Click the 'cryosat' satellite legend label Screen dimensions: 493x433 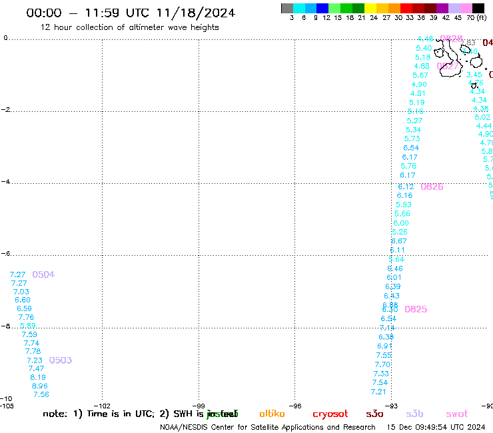coord(330,414)
